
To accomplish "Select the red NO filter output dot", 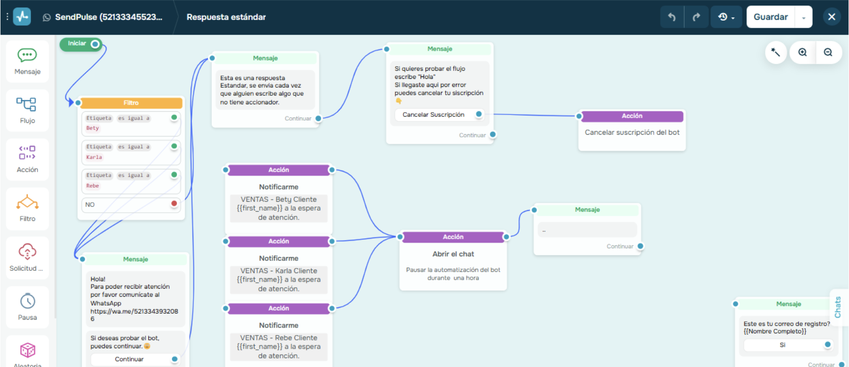I will [174, 204].
